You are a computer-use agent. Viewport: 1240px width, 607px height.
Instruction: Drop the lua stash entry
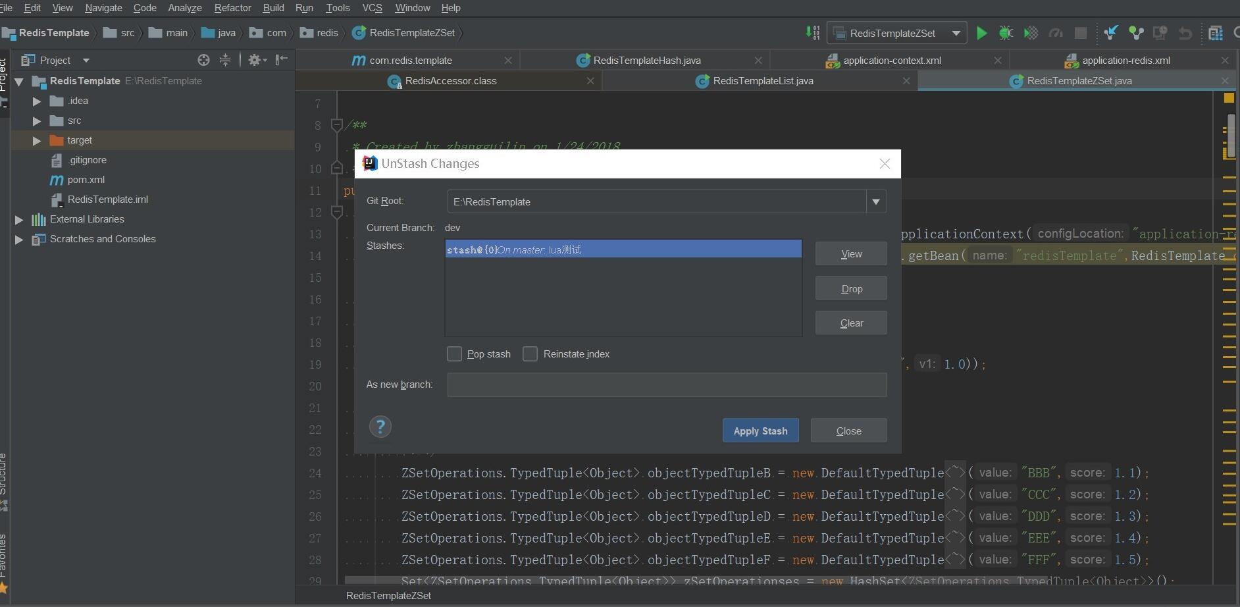(x=850, y=288)
